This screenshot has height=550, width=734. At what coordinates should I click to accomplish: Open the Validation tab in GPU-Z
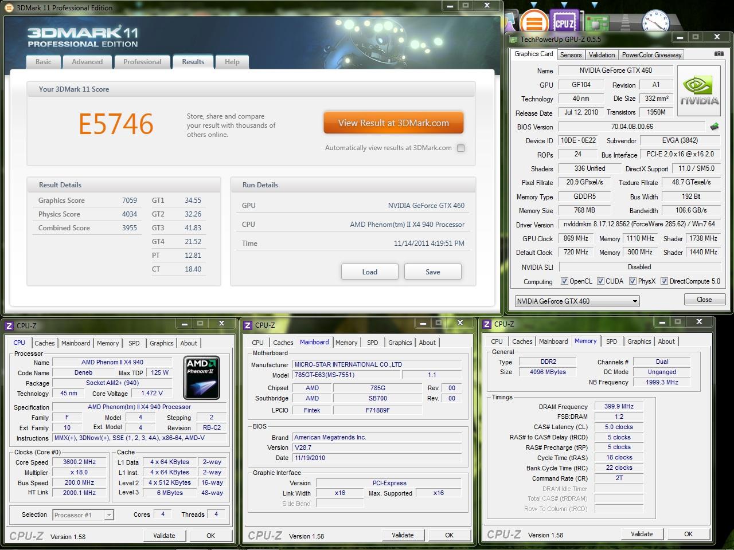click(x=602, y=55)
